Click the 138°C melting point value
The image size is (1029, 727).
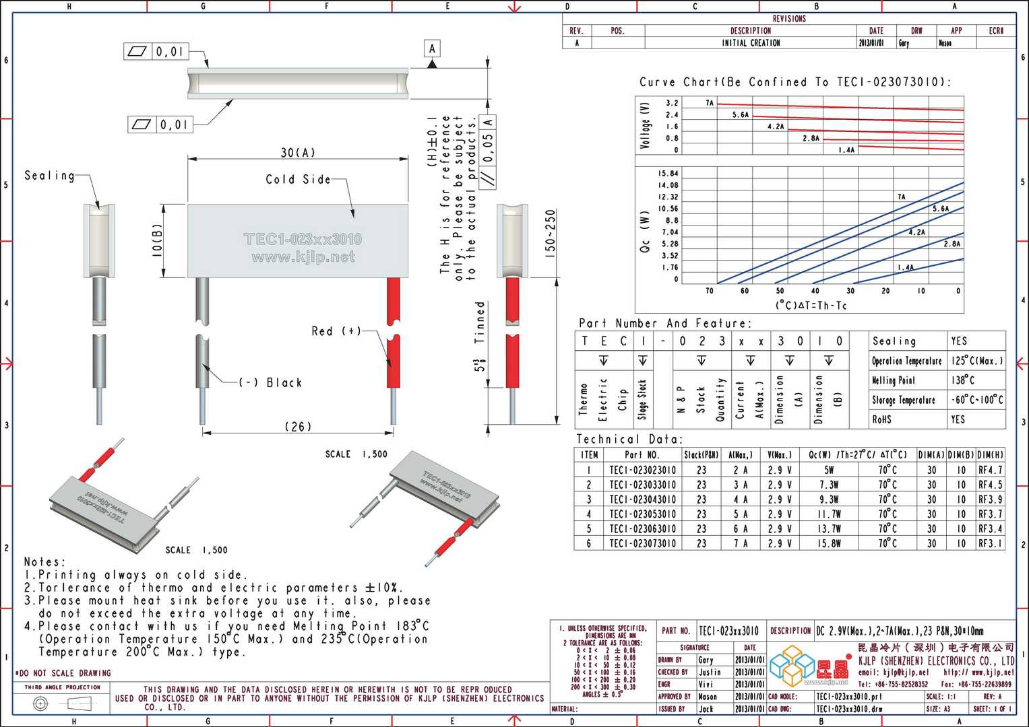click(963, 380)
